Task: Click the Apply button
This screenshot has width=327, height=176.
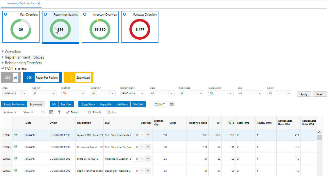Action: [304, 94]
